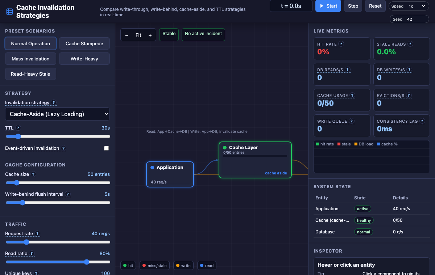Click the help icon next to DB READS/S
The width and height of the screenshot is (435, 275).
348,70
